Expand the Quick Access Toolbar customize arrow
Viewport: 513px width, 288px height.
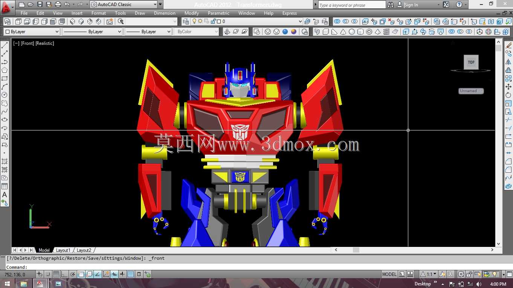[x=160, y=5]
